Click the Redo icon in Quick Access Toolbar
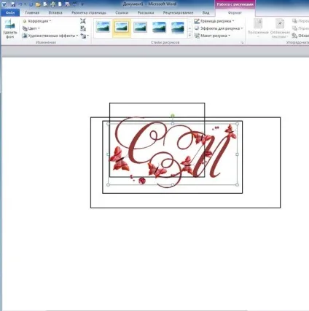Screen dimensions: 309x311 click(x=31, y=4)
